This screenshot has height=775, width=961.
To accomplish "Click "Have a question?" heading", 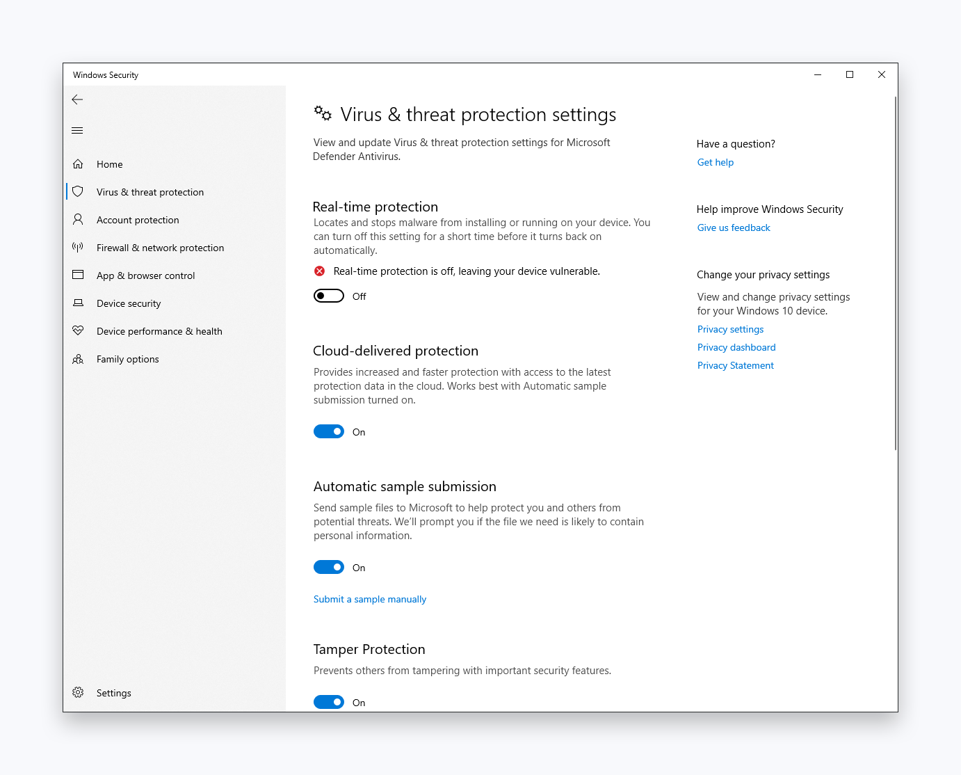I will 736,144.
